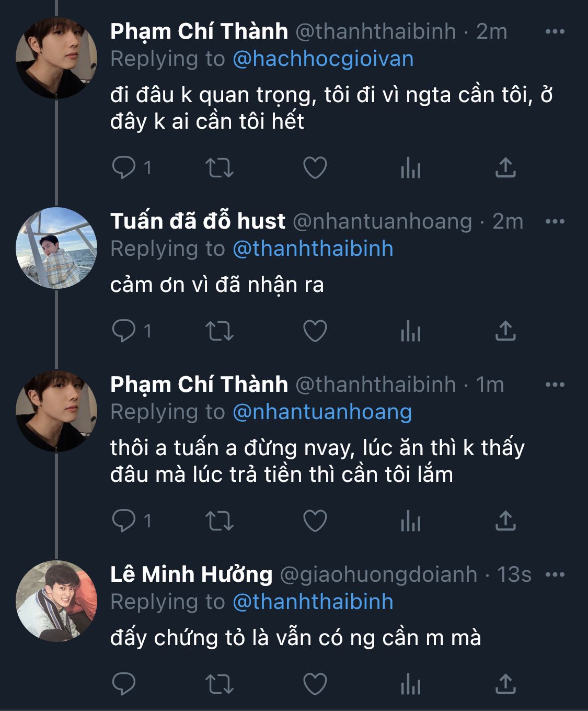Like Tuấn đã đỗ hust's tweet

pyautogui.click(x=315, y=331)
